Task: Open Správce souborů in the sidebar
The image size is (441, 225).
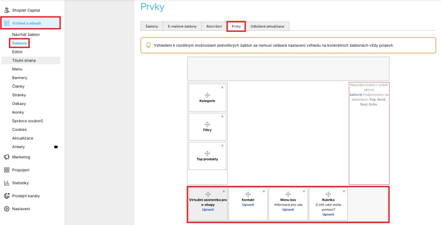Action: tap(28, 121)
